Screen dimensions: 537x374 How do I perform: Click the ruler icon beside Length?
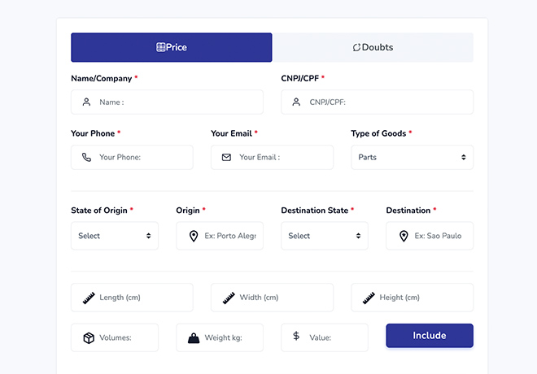[x=89, y=298]
